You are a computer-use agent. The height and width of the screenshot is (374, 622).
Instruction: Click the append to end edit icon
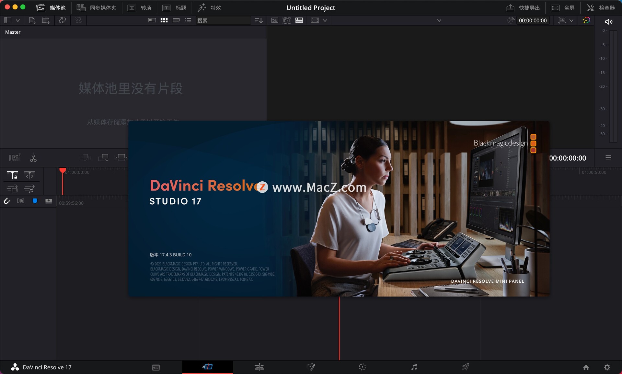[x=103, y=158]
